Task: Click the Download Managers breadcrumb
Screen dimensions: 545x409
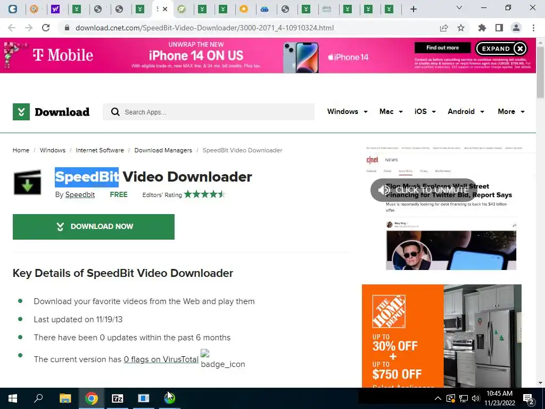Action: [163, 150]
